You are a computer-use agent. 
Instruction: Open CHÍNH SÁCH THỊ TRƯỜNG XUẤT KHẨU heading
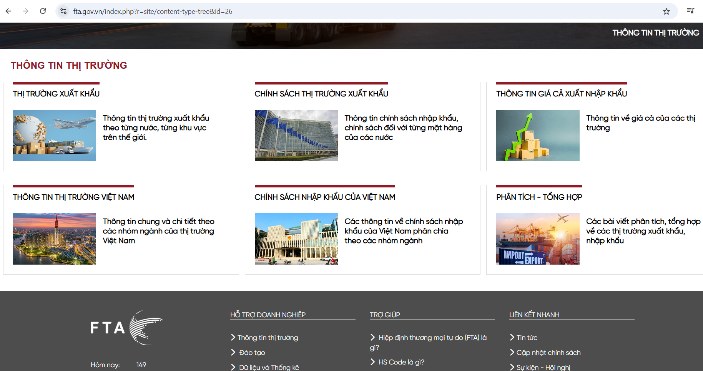[x=321, y=94]
